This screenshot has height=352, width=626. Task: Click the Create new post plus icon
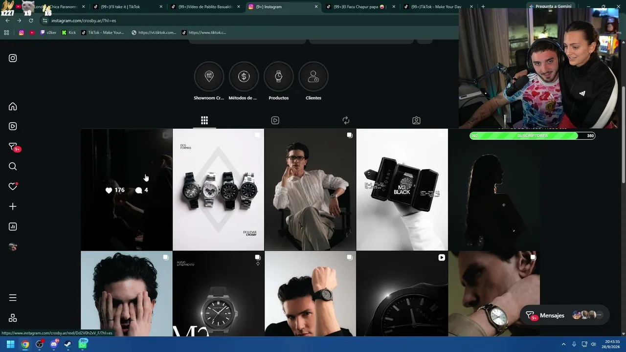point(13,206)
